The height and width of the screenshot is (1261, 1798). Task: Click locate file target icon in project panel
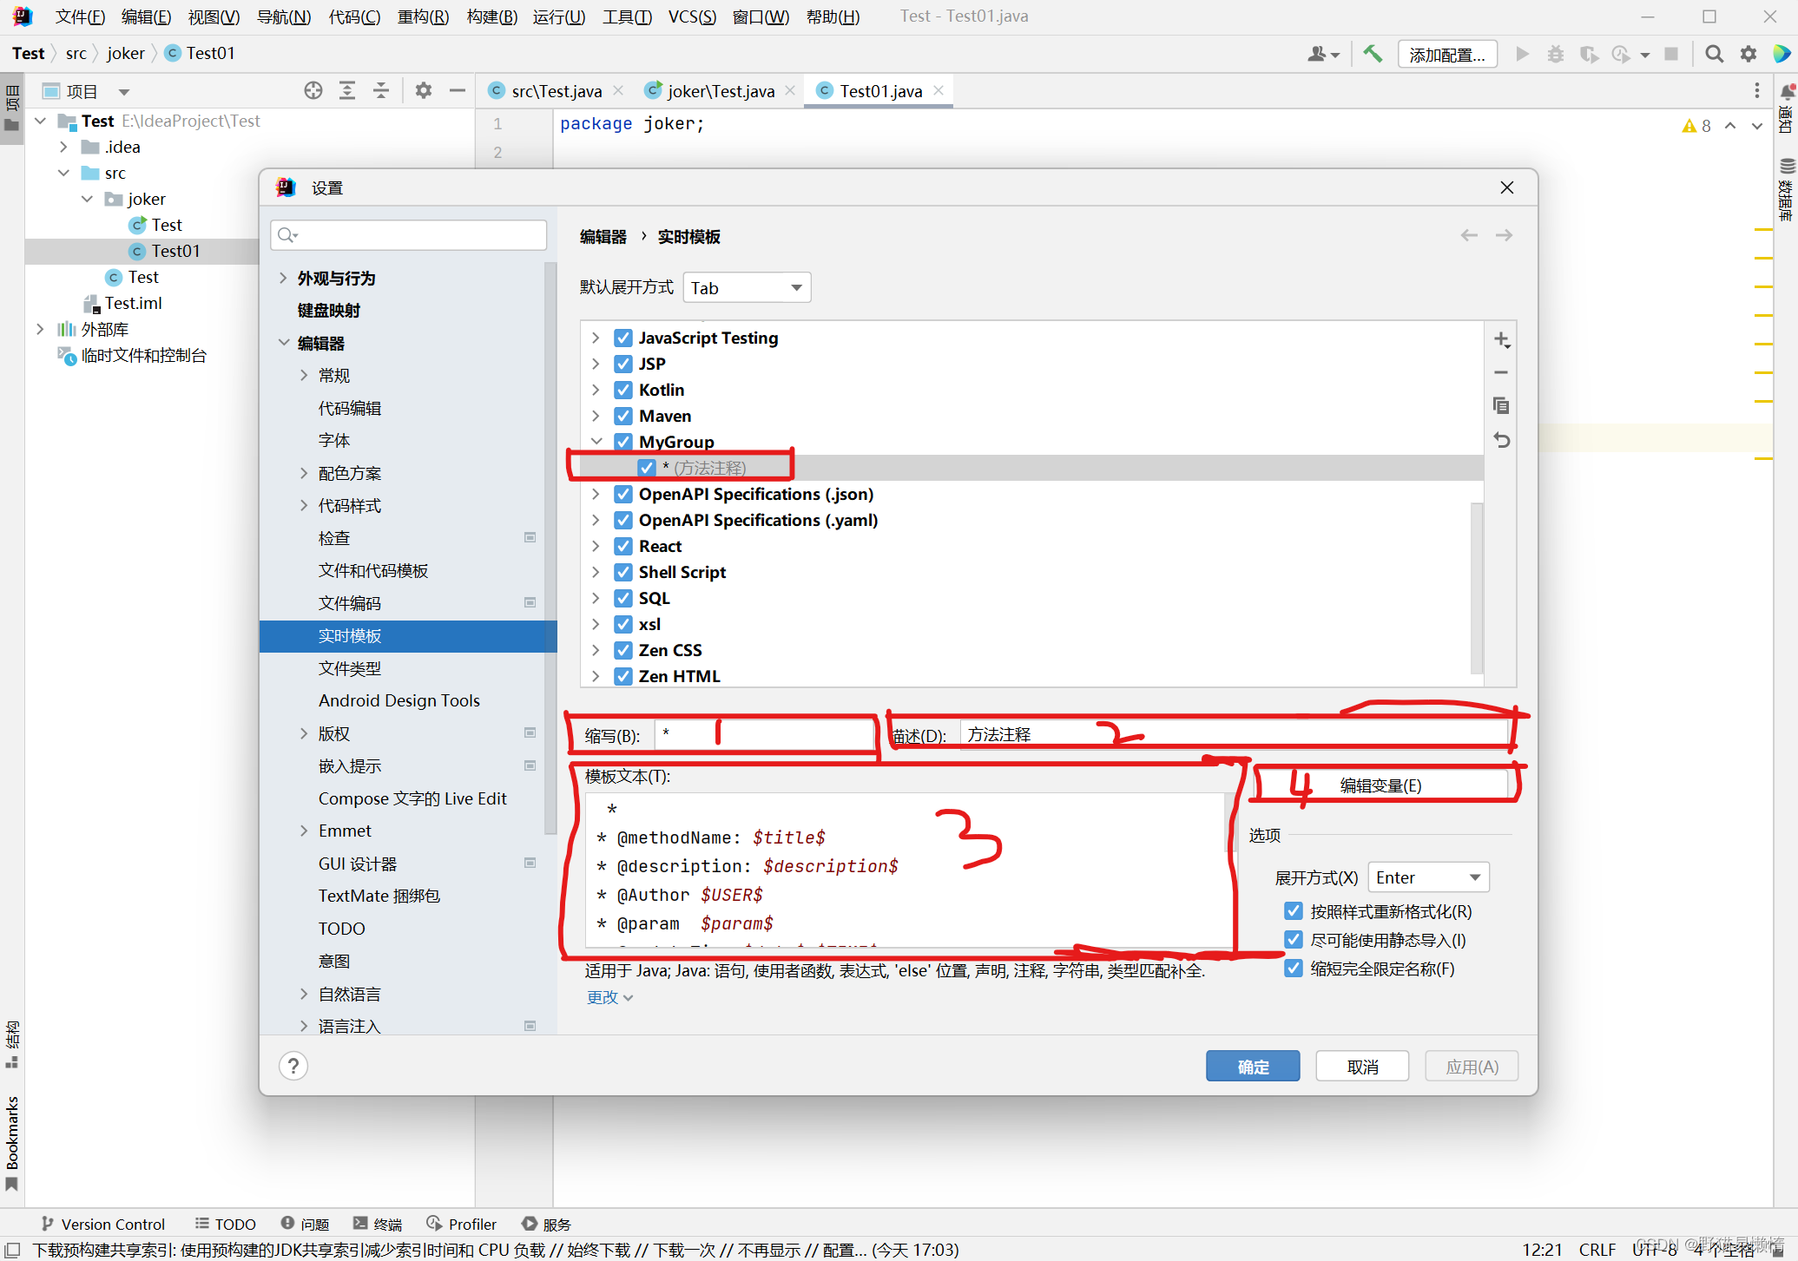pos(313,91)
